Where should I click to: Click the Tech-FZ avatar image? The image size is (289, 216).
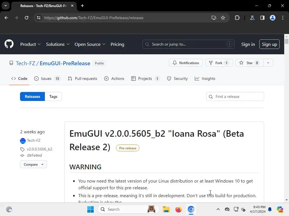tap(23, 141)
